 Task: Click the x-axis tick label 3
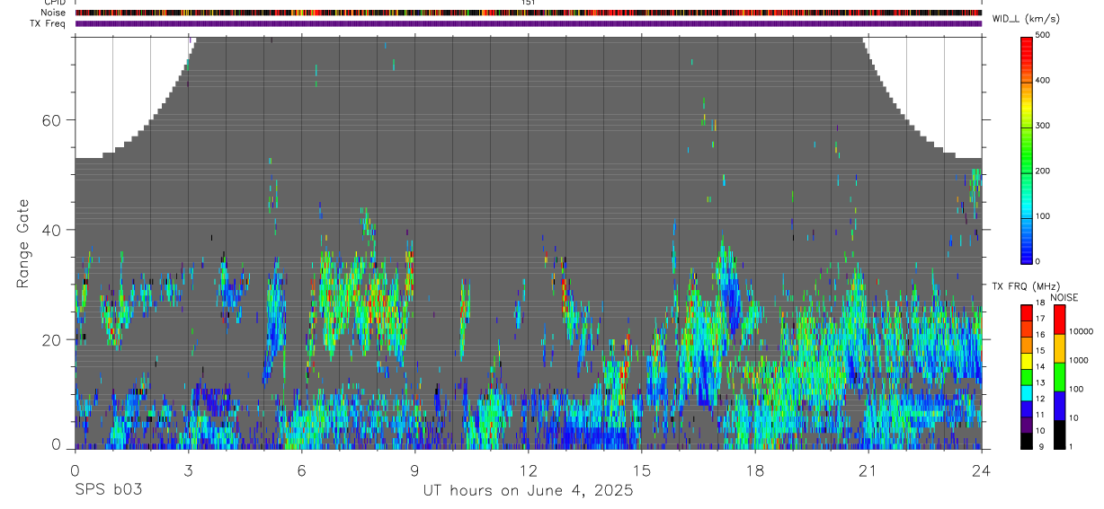188,470
